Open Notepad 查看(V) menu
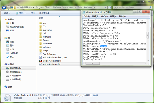154x103 pixels. point(113,17)
